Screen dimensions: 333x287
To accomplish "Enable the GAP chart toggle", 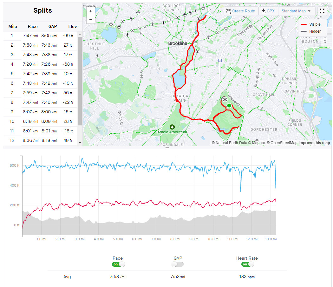I will click(x=178, y=264).
